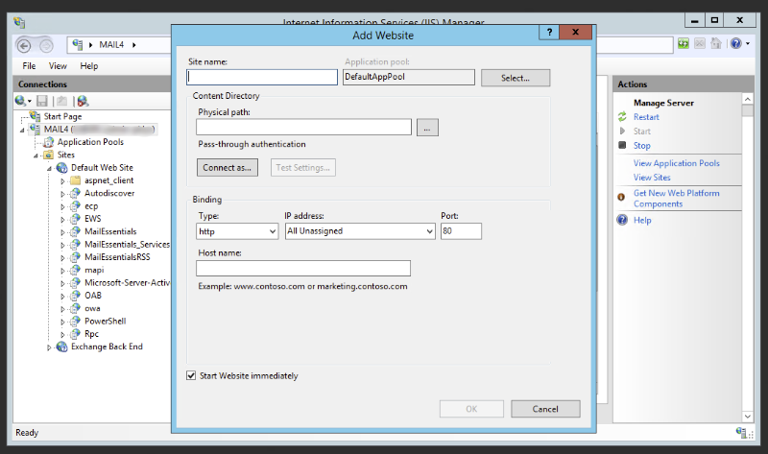Click the Select... application pool button
The height and width of the screenshot is (454, 768).
[x=516, y=78]
